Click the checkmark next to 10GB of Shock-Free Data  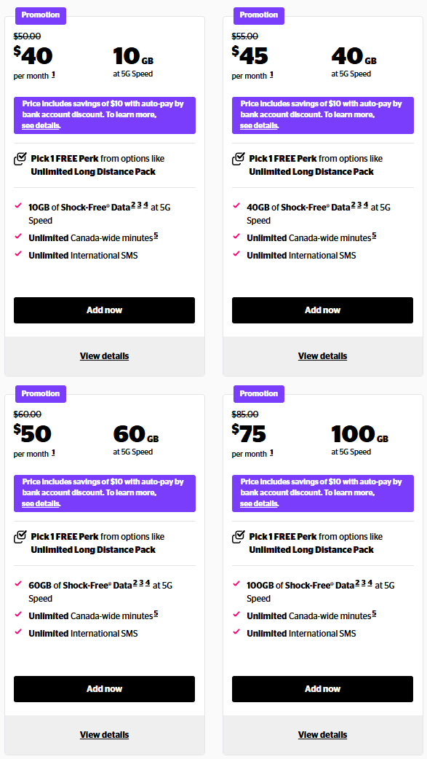pos(18,207)
